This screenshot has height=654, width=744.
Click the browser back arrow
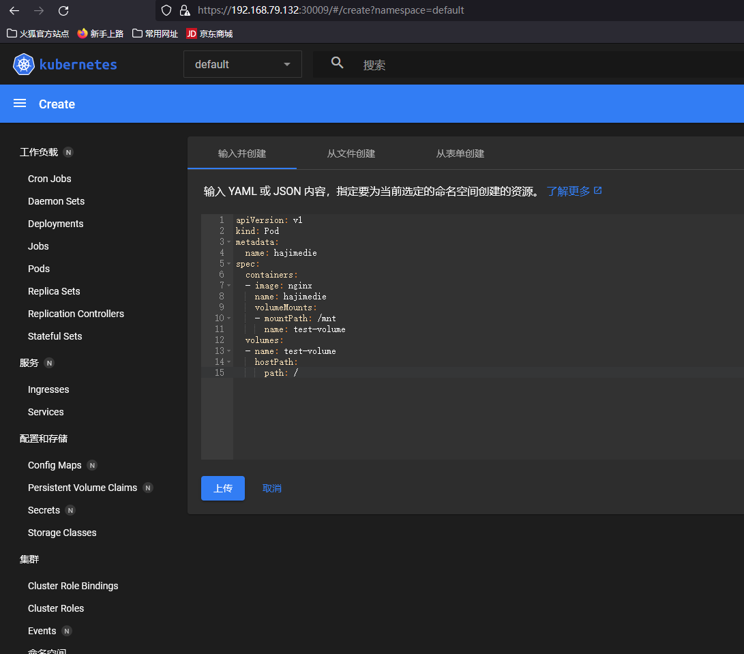(x=14, y=10)
